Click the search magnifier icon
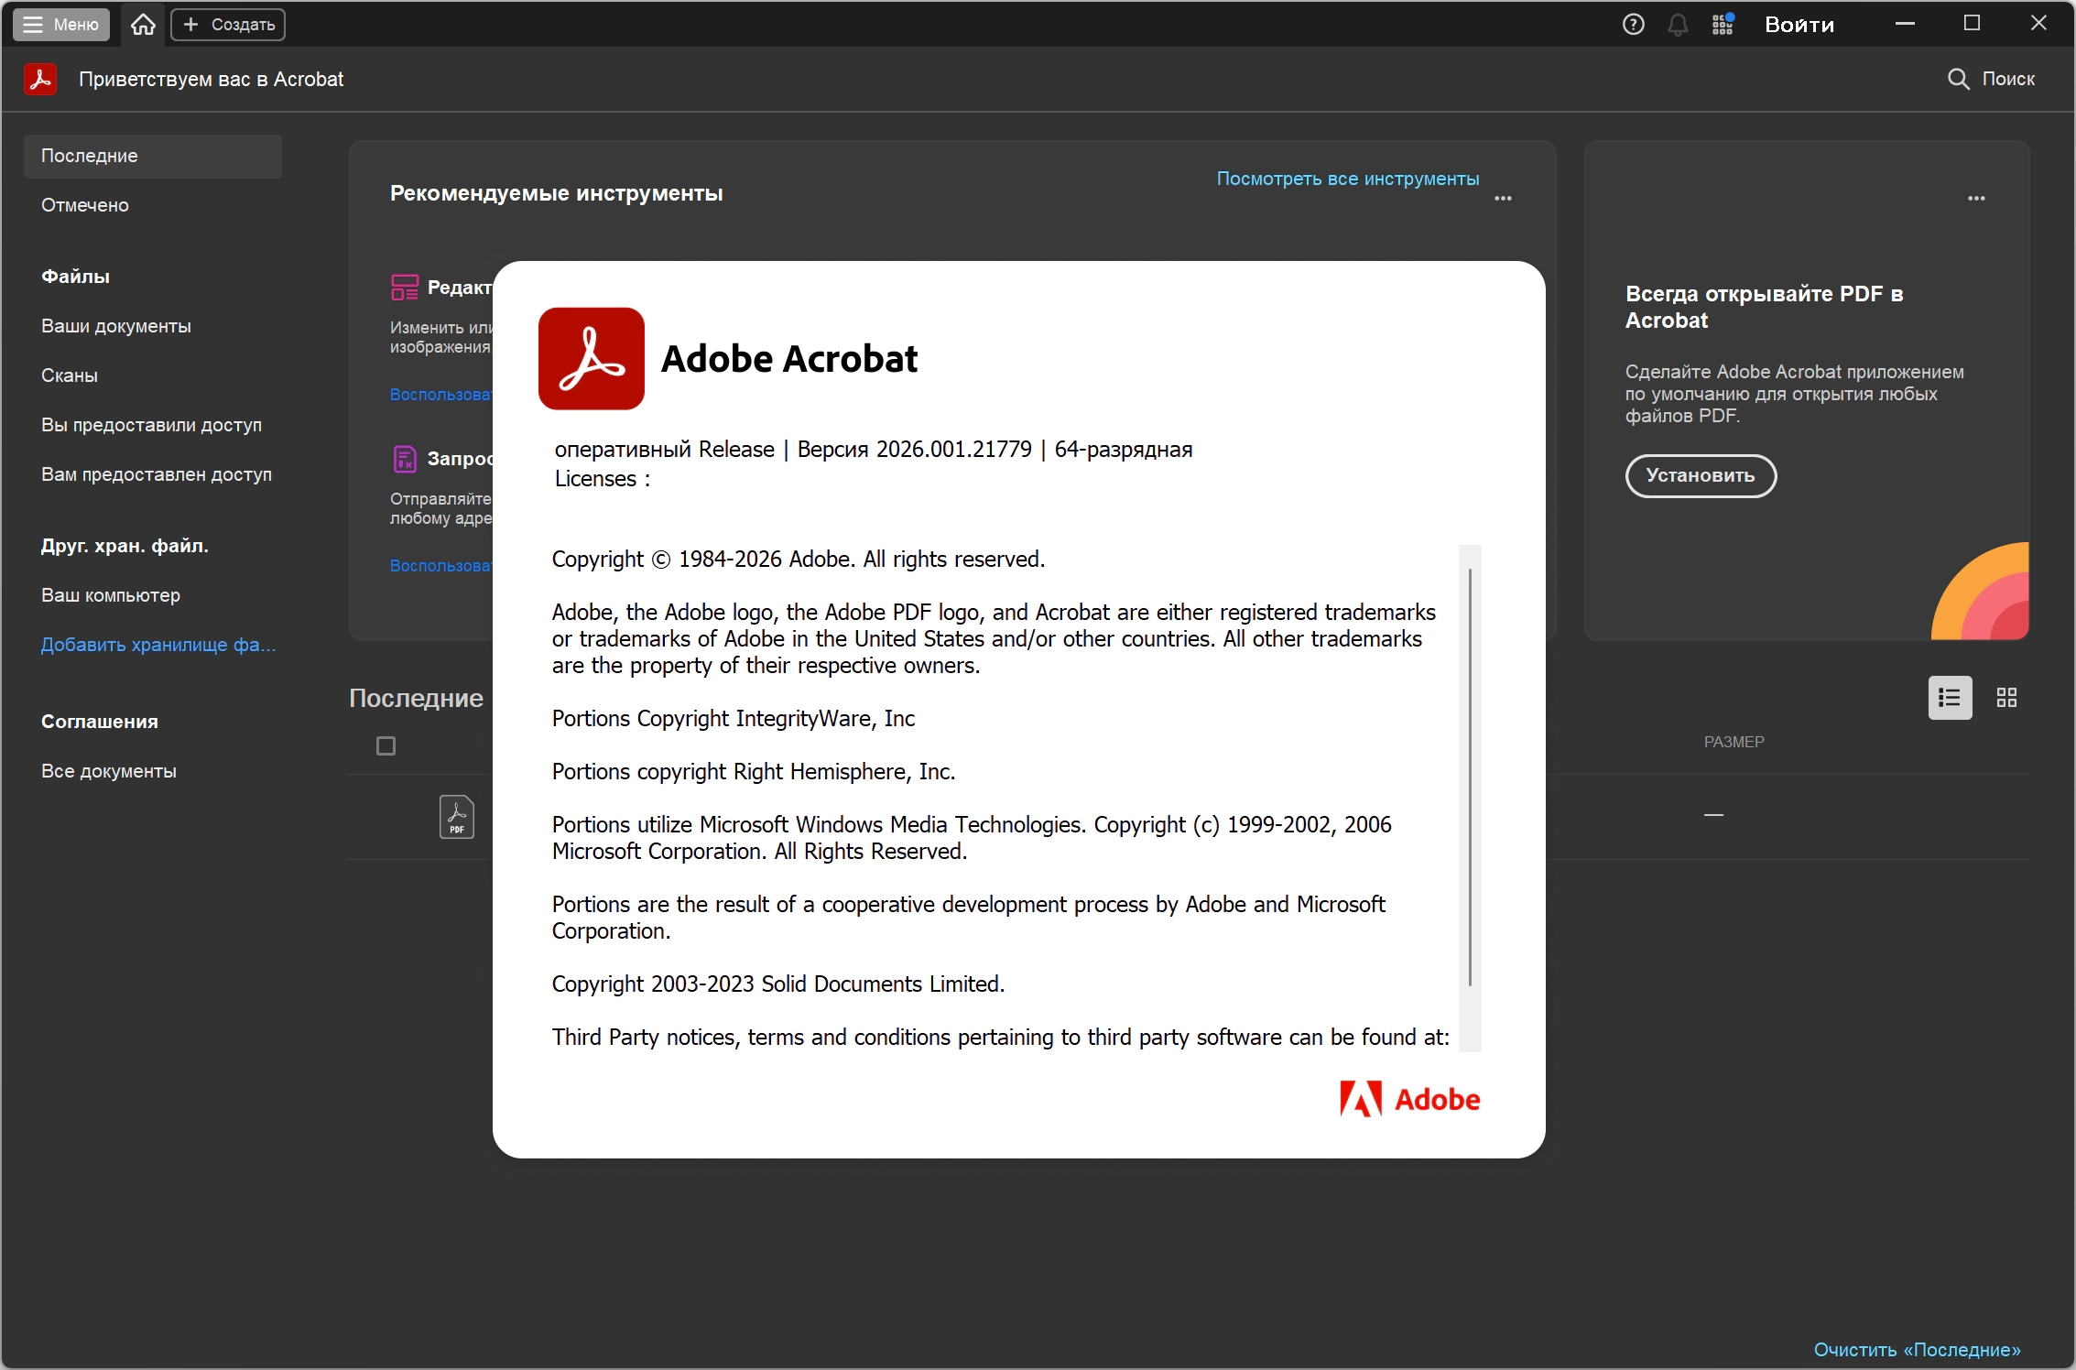Screen dimensions: 2076x1370 (x=1958, y=79)
